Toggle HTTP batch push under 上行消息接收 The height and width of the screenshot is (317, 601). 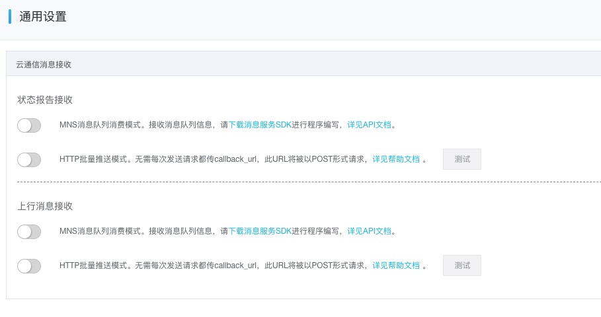point(29,265)
